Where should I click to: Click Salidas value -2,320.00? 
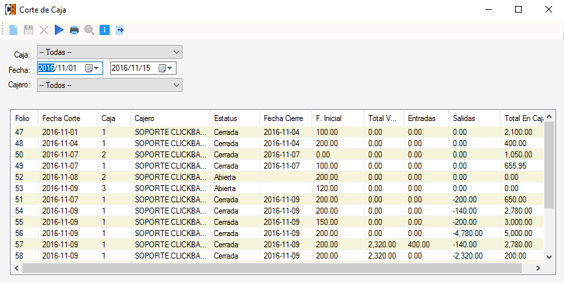(x=467, y=256)
